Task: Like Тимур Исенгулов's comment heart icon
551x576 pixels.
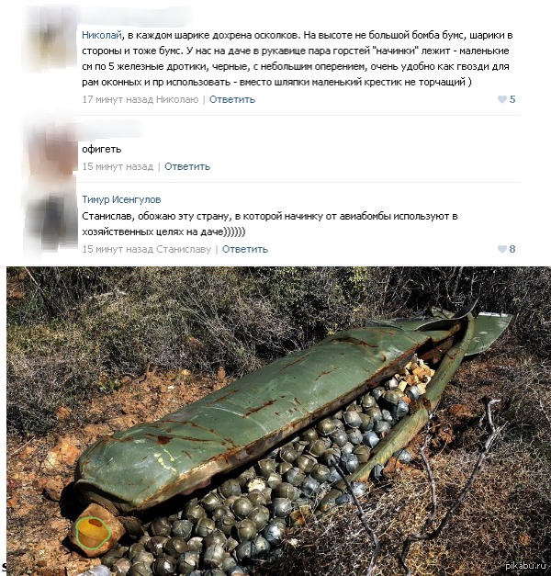Action: (x=501, y=249)
